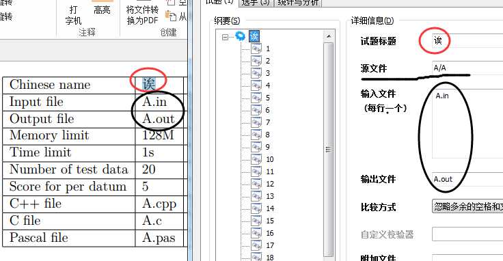
Task: Click the A.out cell in PDF table
Action: tap(159, 119)
